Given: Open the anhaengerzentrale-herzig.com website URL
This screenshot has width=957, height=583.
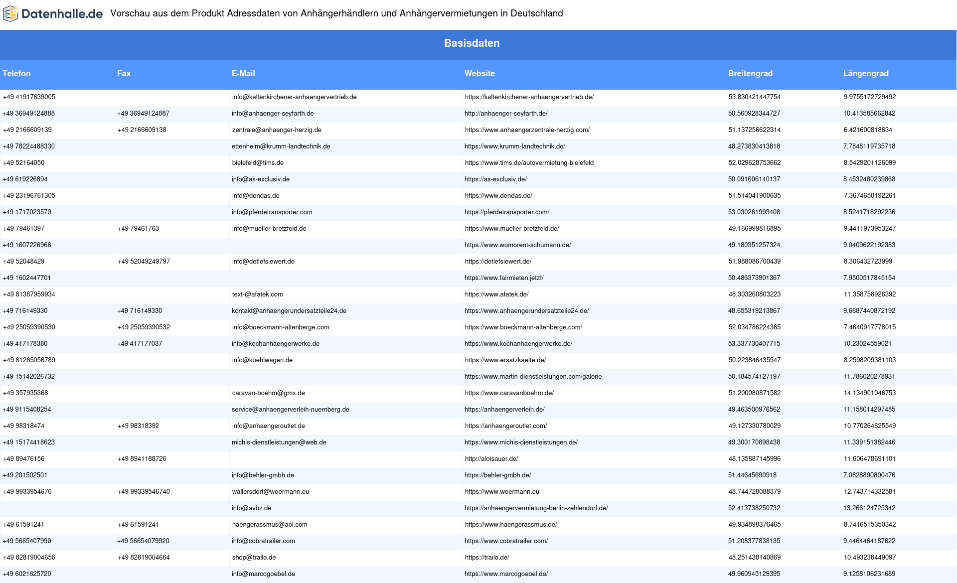Looking at the screenshot, I should (527, 130).
